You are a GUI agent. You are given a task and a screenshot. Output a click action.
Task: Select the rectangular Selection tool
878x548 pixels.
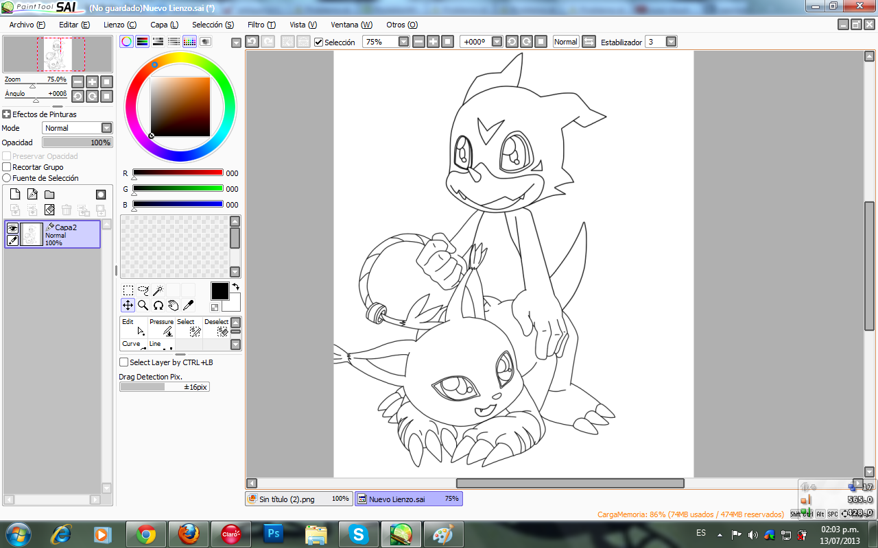point(128,290)
